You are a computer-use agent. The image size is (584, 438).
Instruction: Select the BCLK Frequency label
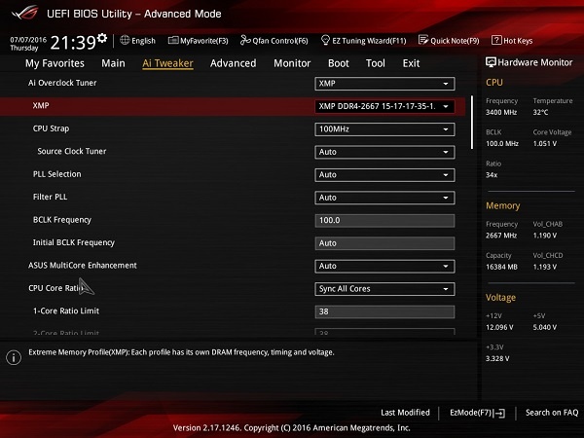(x=62, y=220)
